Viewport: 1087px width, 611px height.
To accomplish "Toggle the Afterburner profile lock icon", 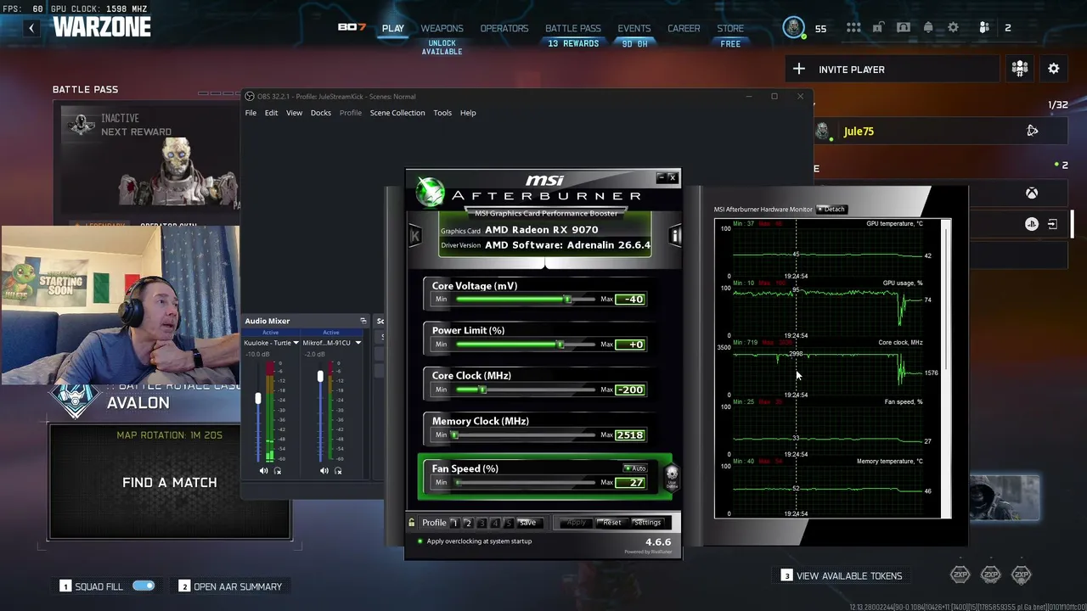I will (412, 523).
